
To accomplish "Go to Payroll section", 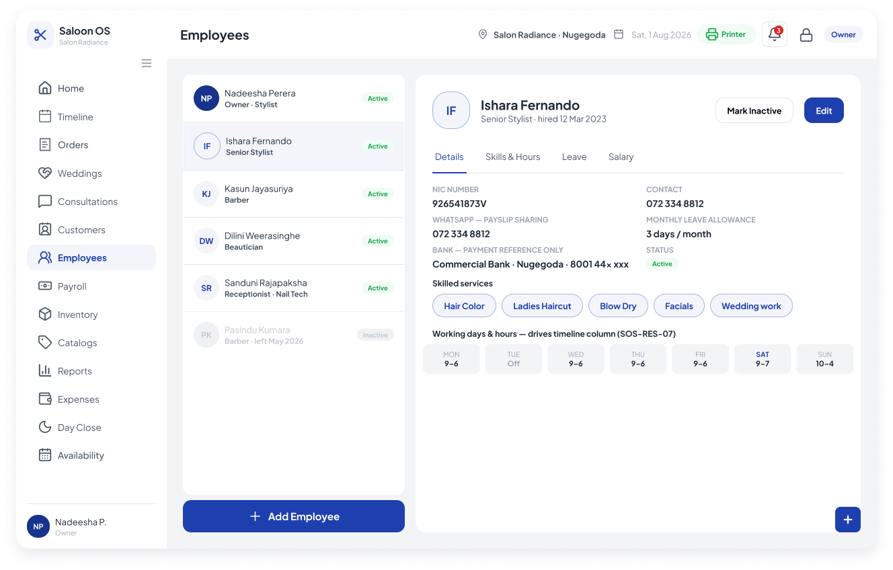I will pos(91,286).
